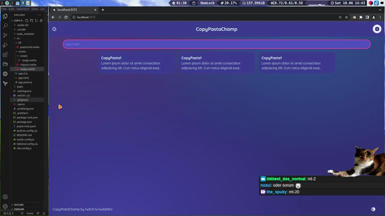Open the browser extensions puzzle icon

pos(361,17)
